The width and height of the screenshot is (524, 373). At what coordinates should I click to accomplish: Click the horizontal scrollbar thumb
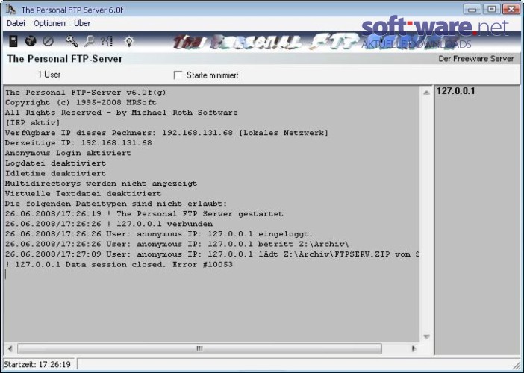(199, 348)
